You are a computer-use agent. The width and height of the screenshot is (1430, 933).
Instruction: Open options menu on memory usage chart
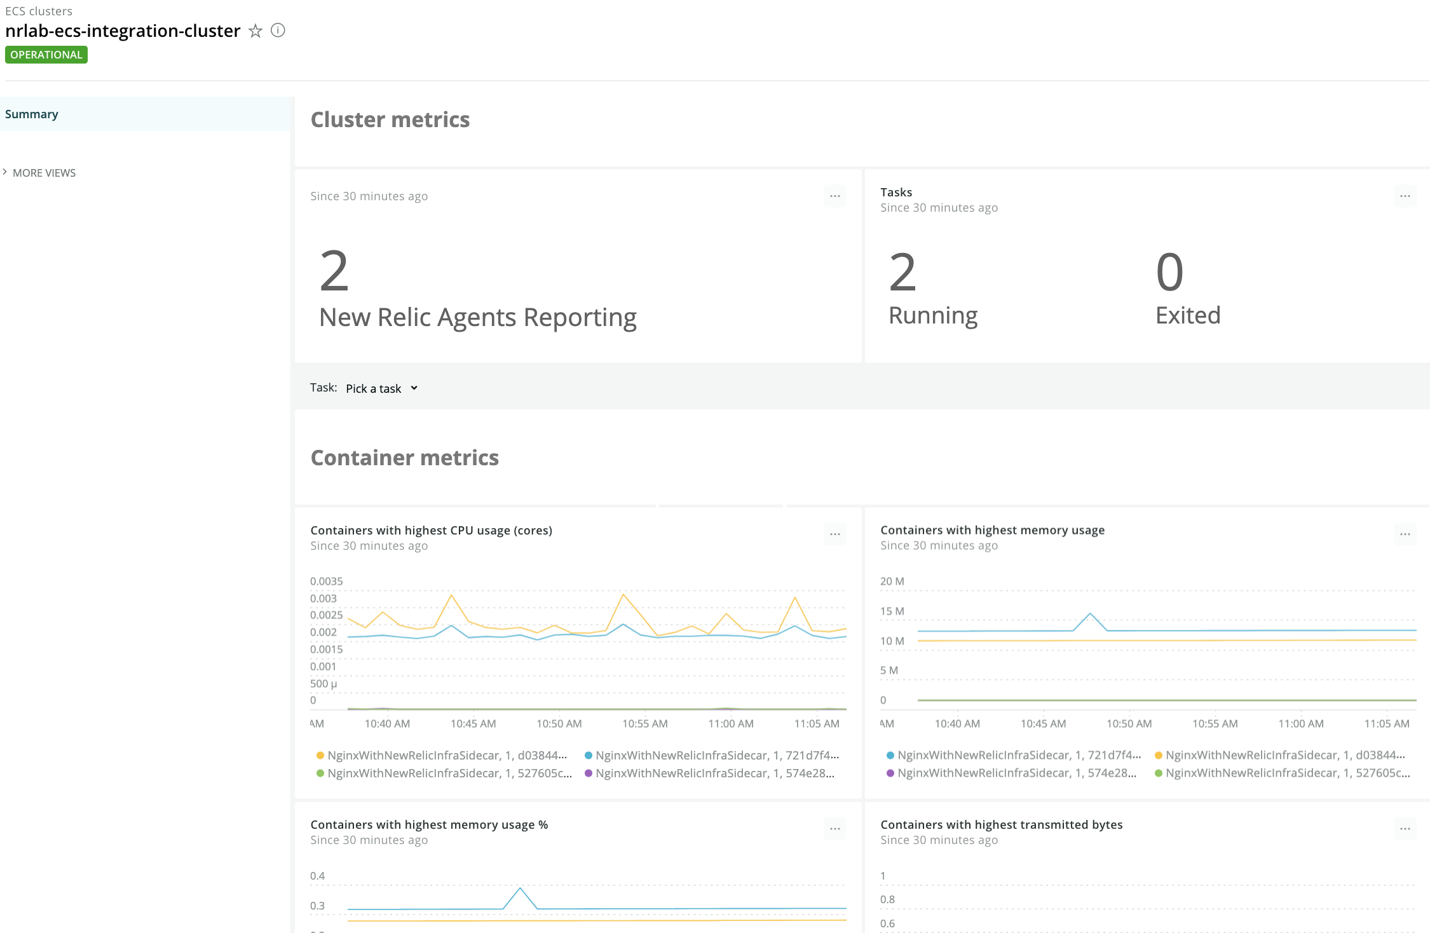tap(1405, 535)
